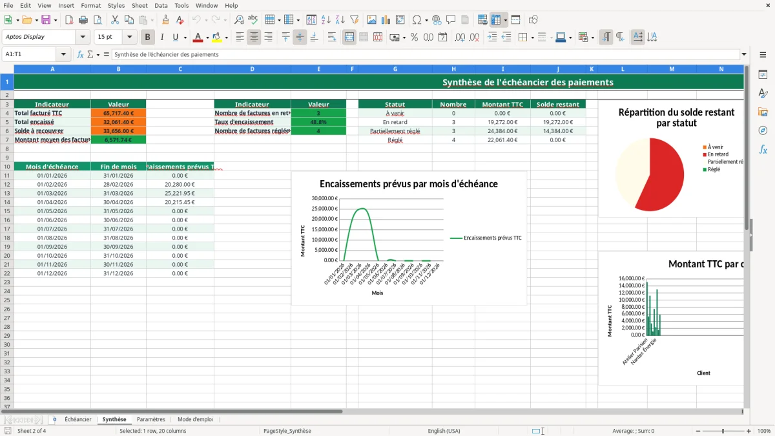Insert a hyperlink
The image size is (775, 436).
coord(437,20)
